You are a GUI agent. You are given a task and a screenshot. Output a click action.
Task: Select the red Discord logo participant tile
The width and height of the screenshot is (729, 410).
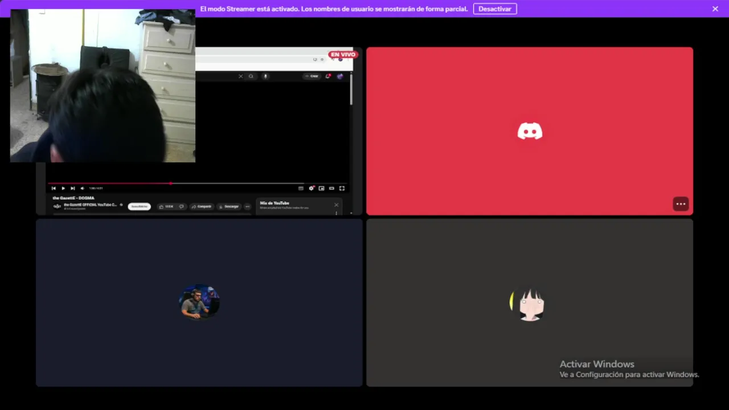pyautogui.click(x=530, y=131)
